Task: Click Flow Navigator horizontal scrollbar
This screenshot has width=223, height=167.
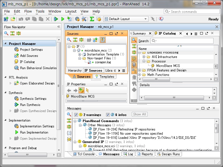Action: point(28,155)
